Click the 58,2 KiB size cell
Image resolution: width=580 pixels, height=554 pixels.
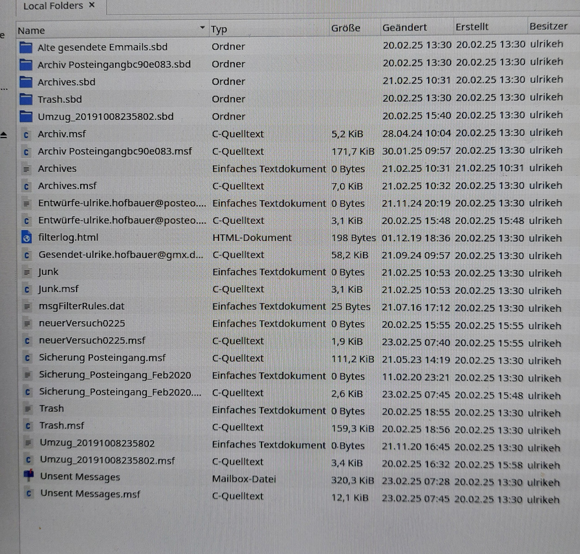click(x=350, y=255)
